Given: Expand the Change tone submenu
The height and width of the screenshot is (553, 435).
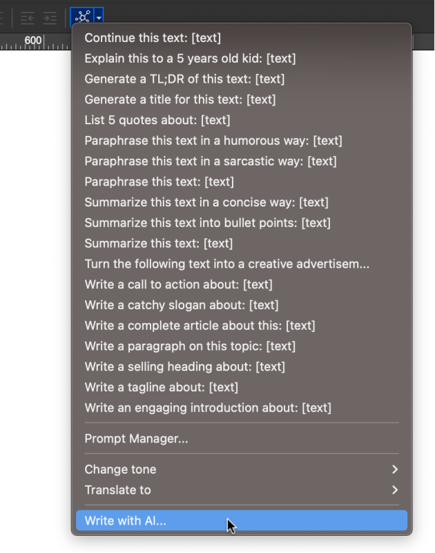Looking at the screenshot, I should (241, 469).
